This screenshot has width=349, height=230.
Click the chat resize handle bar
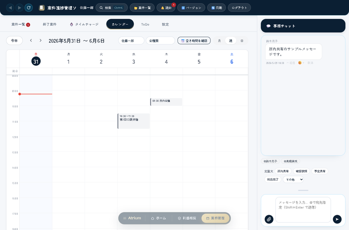tap(303, 190)
